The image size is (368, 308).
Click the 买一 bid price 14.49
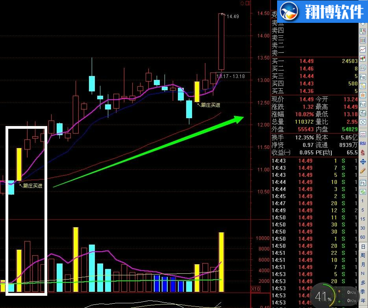(x=306, y=61)
